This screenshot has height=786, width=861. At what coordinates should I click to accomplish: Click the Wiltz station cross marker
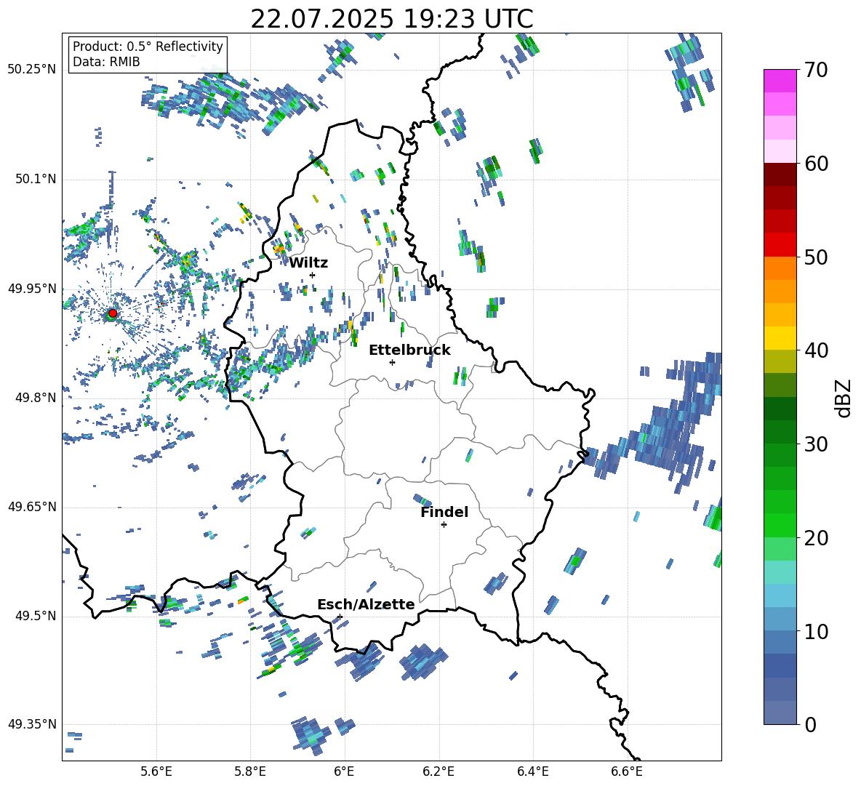coord(313,275)
